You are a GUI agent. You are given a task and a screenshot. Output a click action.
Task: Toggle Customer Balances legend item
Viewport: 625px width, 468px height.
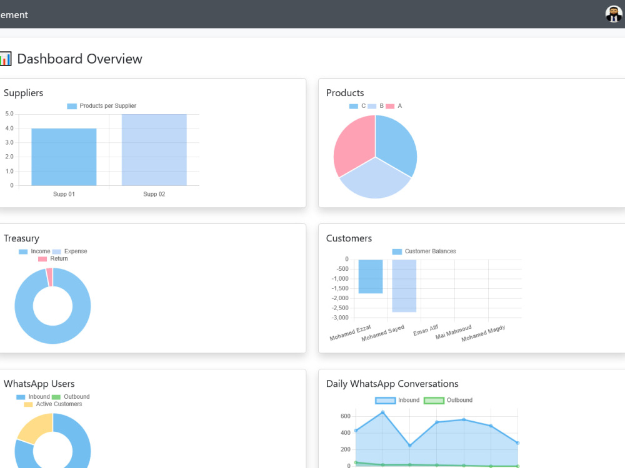[424, 251]
